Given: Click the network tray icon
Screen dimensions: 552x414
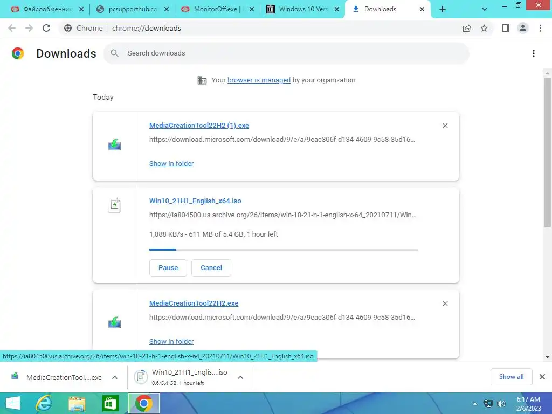Looking at the screenshot, I should [x=488, y=404].
